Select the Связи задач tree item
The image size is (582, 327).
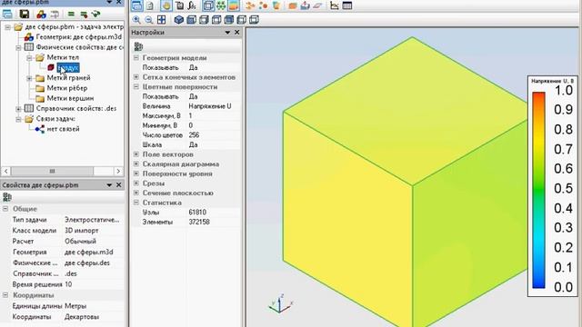(x=55, y=119)
